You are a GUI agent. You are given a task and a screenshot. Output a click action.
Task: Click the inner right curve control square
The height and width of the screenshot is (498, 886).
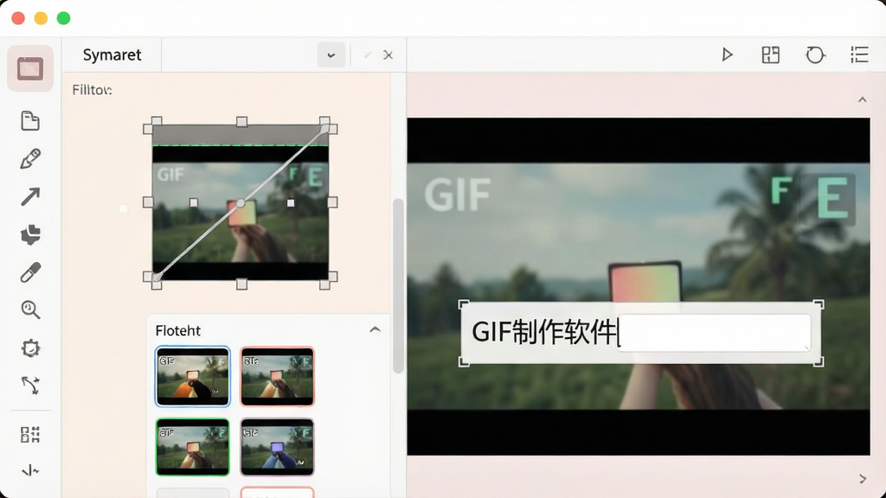tap(291, 202)
